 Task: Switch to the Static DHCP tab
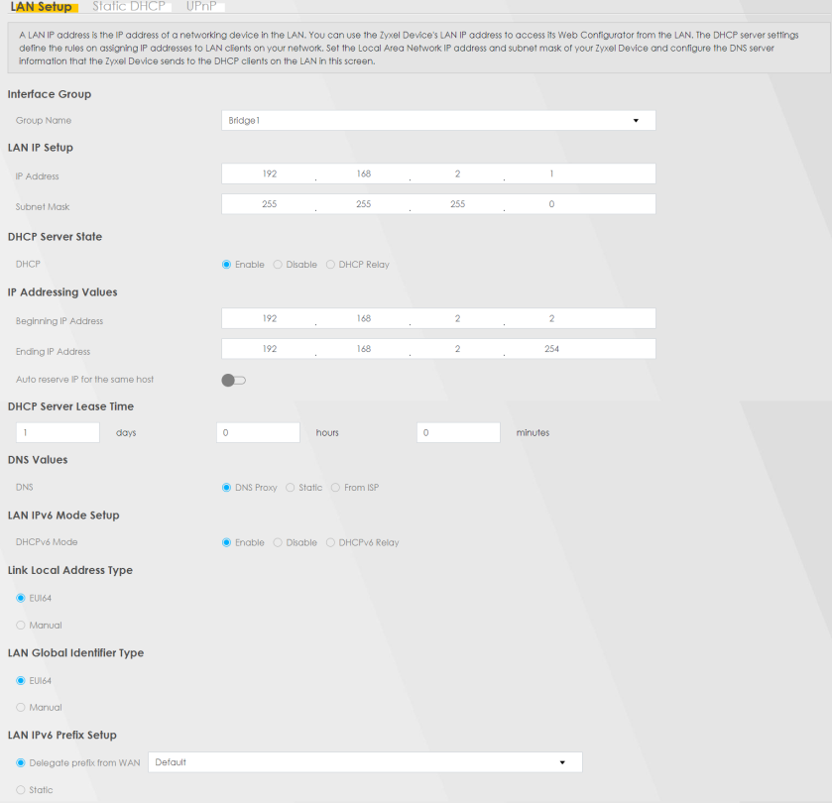128,7
